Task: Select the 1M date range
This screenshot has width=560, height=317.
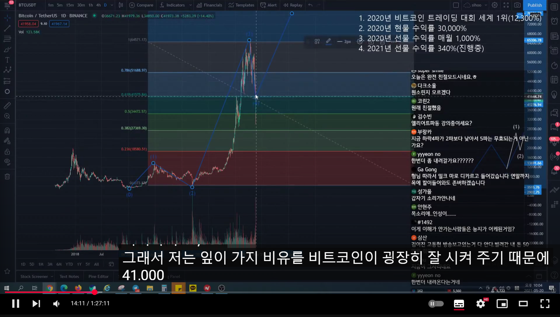Action: tap(41, 264)
